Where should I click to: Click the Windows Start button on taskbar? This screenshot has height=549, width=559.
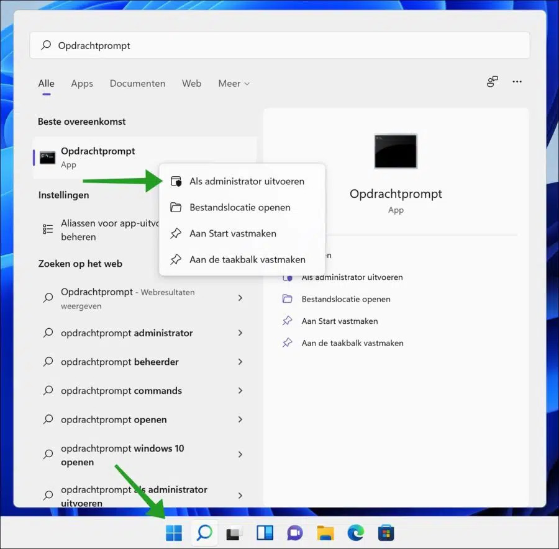point(174,533)
